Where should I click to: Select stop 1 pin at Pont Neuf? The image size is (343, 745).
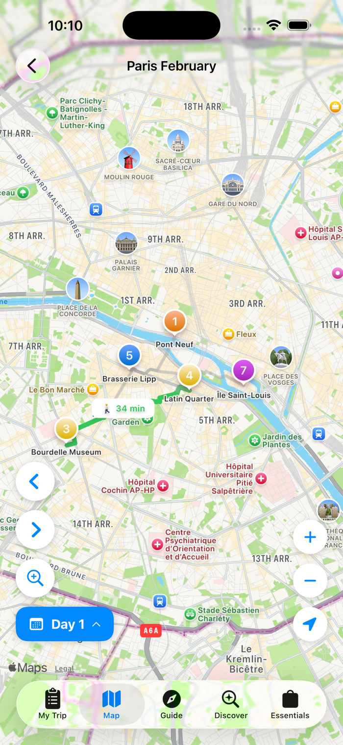coord(175,322)
